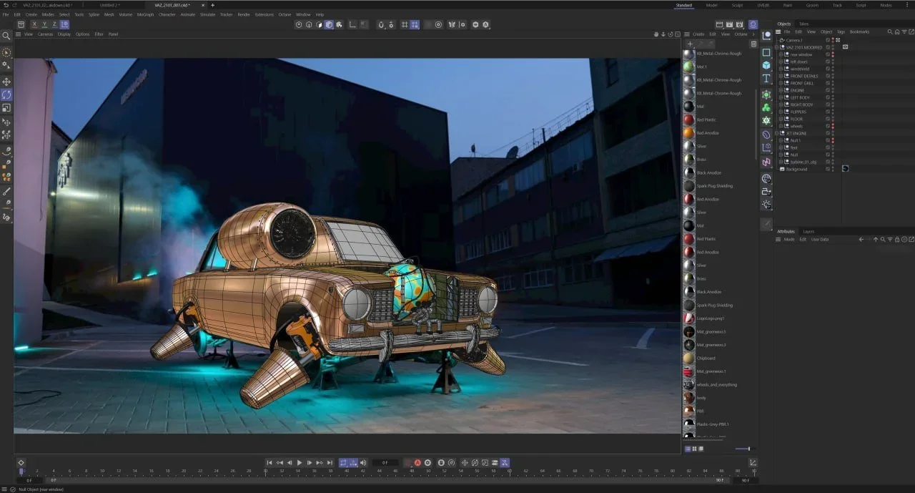The image size is (915, 493).
Task: Enable Autokey red A button
Action: pos(417,462)
